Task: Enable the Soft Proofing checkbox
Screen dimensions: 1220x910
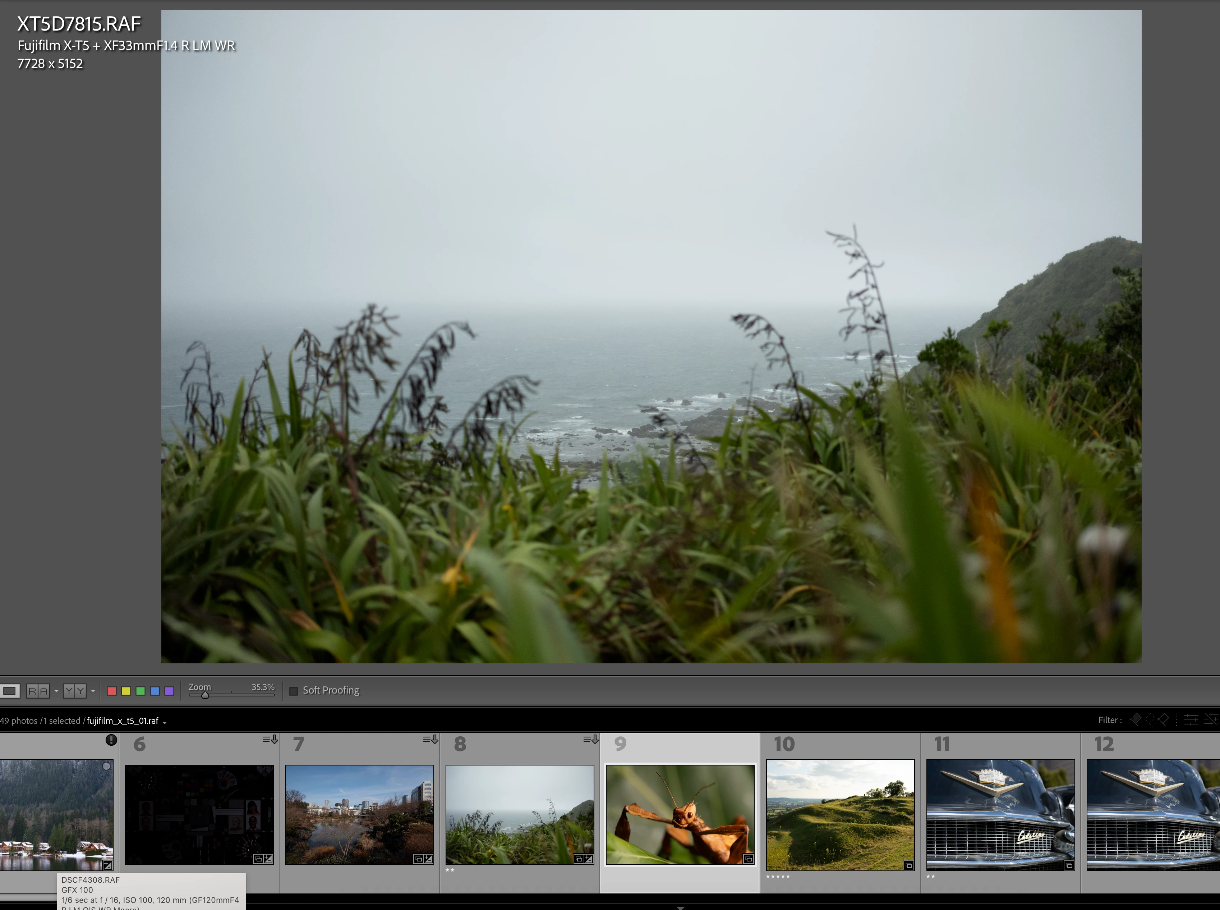Action: pos(294,691)
